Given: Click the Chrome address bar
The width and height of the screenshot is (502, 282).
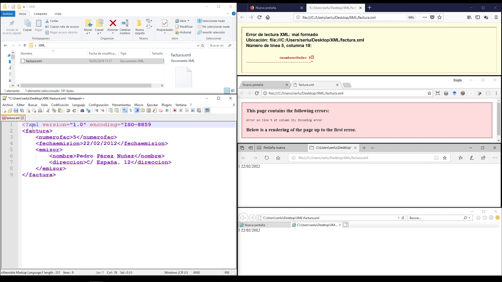Looking at the screenshot, I should (345, 93).
